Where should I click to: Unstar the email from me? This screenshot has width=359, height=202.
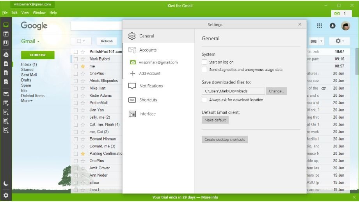coord(83,66)
